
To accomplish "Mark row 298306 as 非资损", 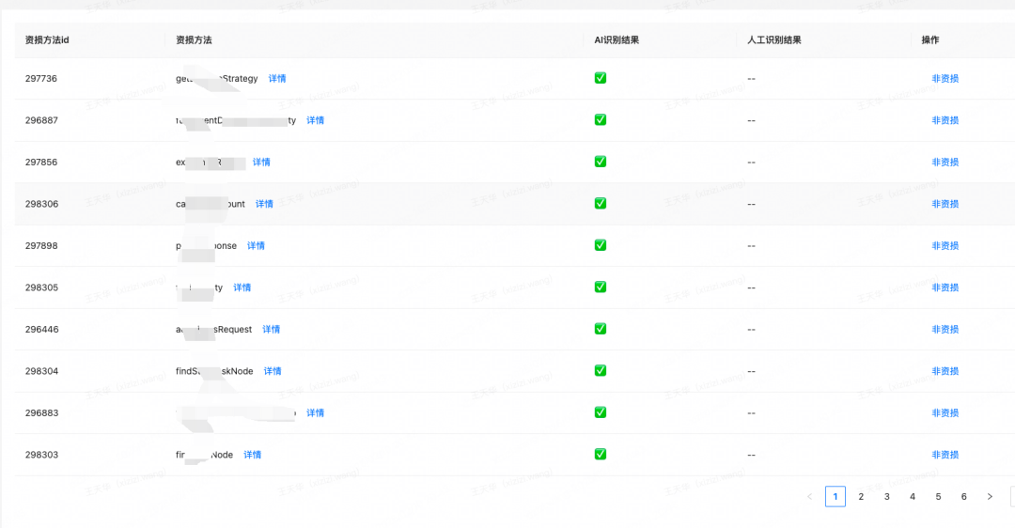I will pos(945,204).
